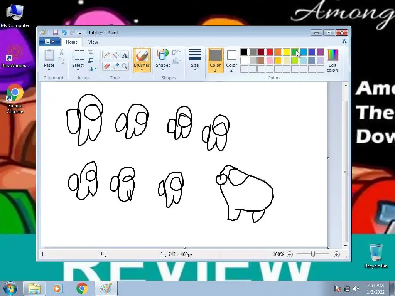The width and height of the screenshot is (395, 296).
Task: Open Windows Media Player from taskbar
Action: coord(57,288)
